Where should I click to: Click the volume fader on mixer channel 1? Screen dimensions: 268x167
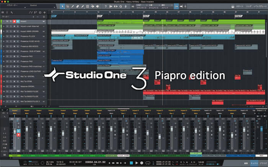point(15,131)
